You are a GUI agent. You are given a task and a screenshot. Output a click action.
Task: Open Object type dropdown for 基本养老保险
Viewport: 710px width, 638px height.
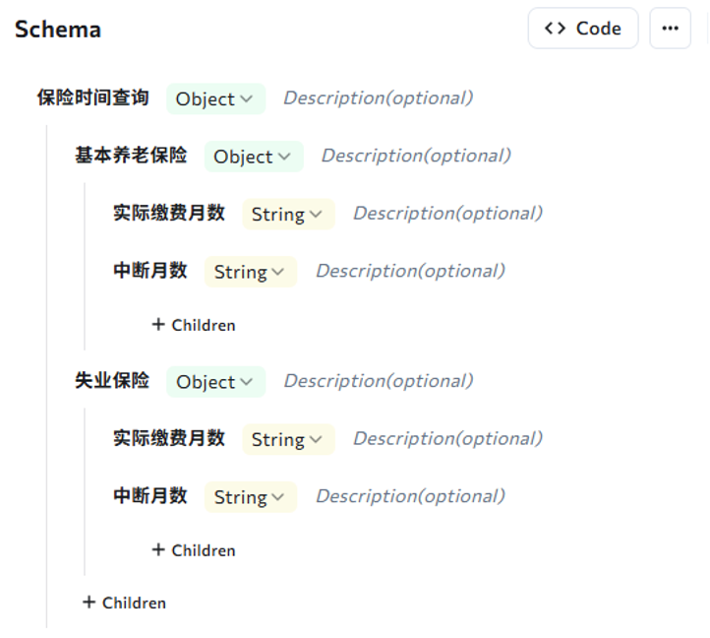pos(253,157)
